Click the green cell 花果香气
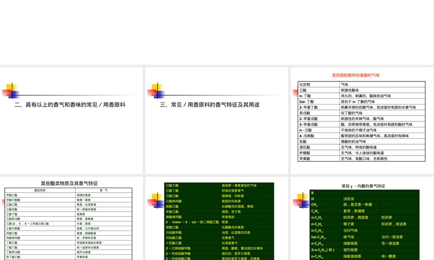The image size is (434, 260). point(247,238)
